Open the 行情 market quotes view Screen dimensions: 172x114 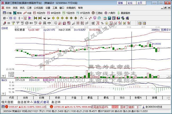click(7, 13)
